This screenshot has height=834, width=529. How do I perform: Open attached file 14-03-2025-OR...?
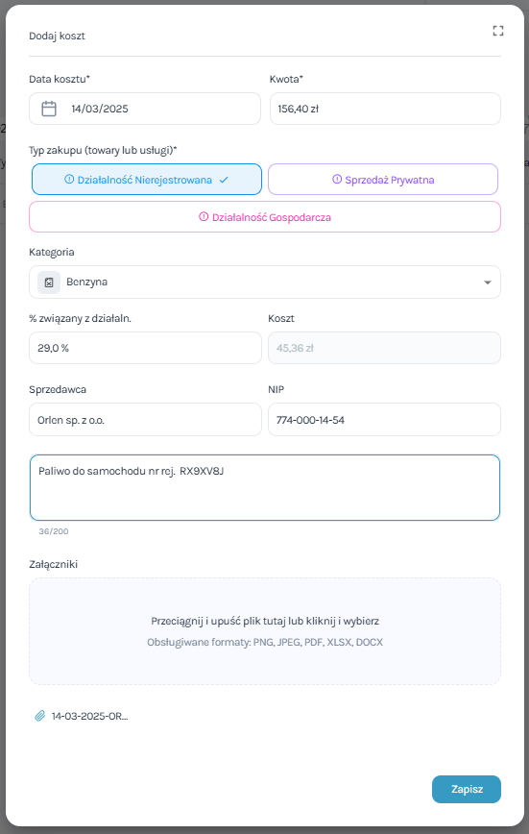tap(89, 716)
